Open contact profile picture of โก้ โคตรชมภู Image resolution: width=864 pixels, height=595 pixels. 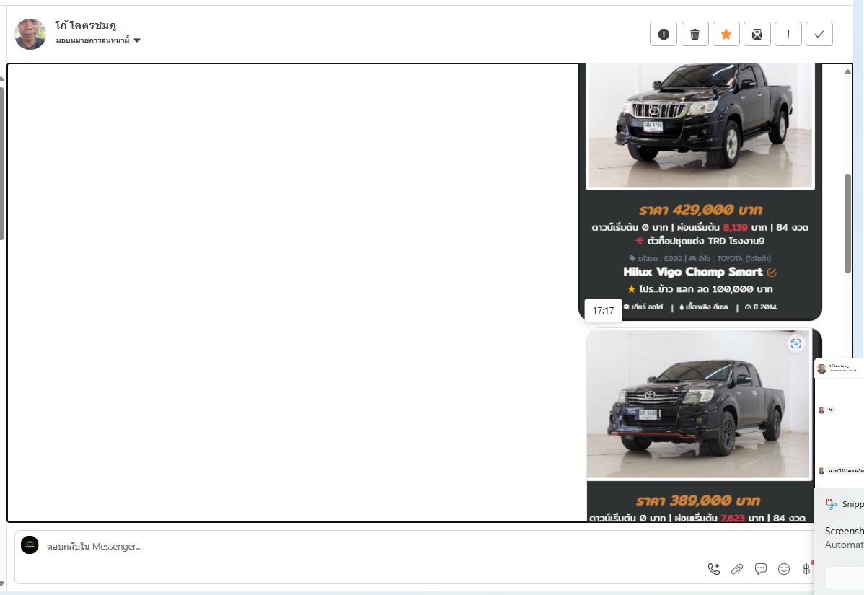[x=30, y=34]
